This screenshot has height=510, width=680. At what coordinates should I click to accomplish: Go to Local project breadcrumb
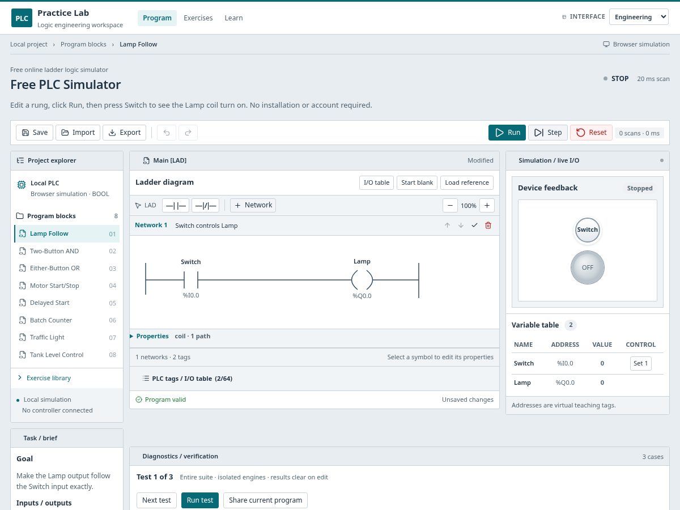coord(29,44)
